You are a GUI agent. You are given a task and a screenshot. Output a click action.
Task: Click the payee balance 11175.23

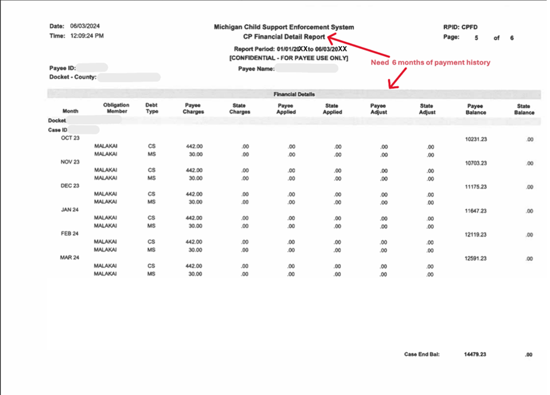point(476,187)
